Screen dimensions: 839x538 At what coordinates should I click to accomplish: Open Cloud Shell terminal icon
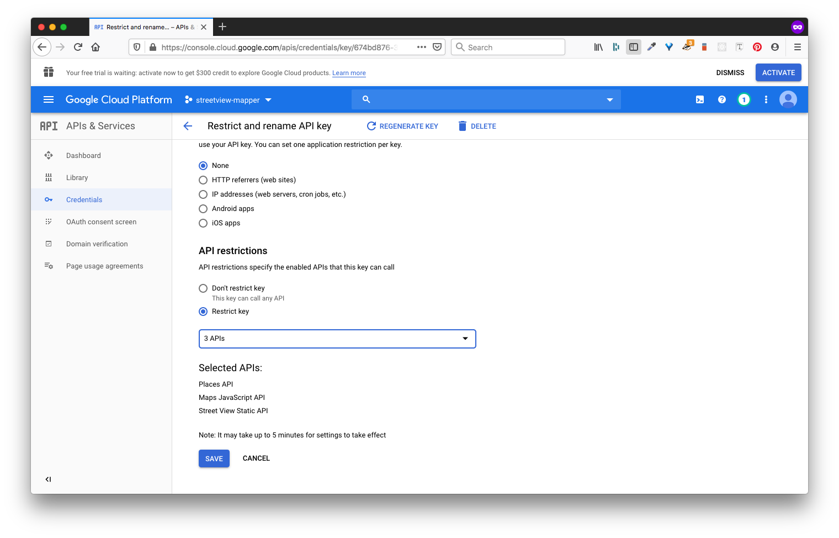point(699,99)
